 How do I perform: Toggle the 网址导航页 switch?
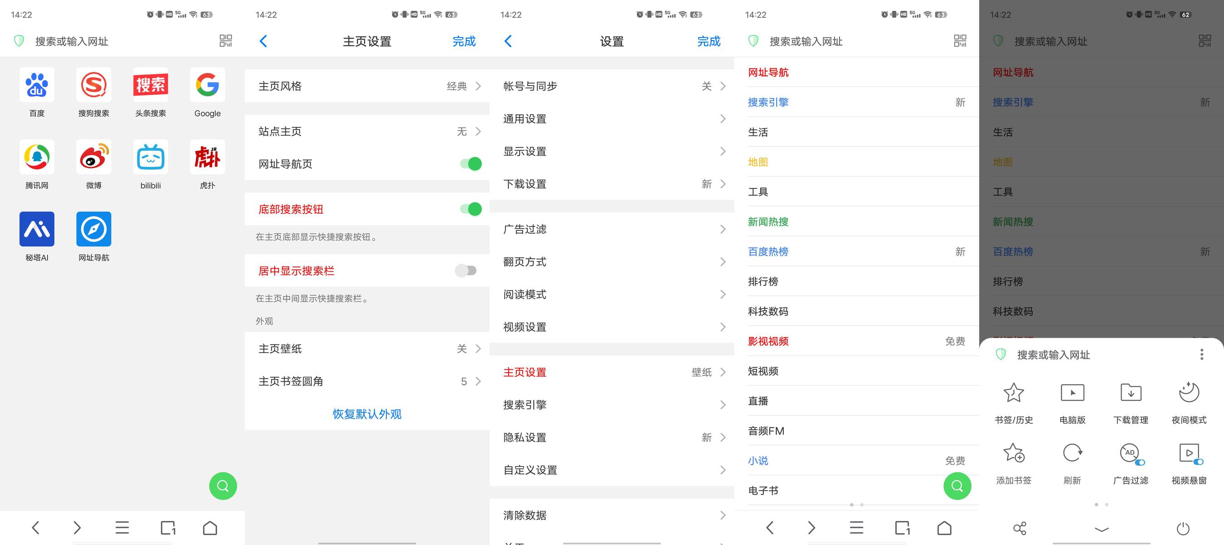click(471, 164)
